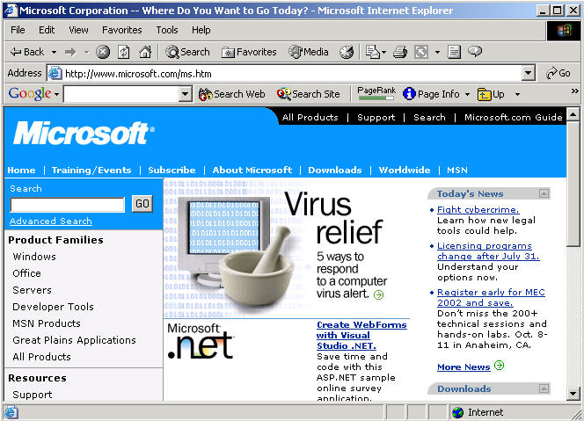Open the Tools menu
Image resolution: width=584 pixels, height=421 pixels.
click(167, 30)
